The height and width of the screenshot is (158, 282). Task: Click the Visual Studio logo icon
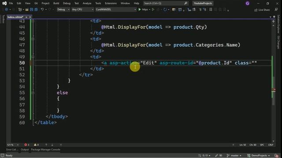click(x=4, y=3)
